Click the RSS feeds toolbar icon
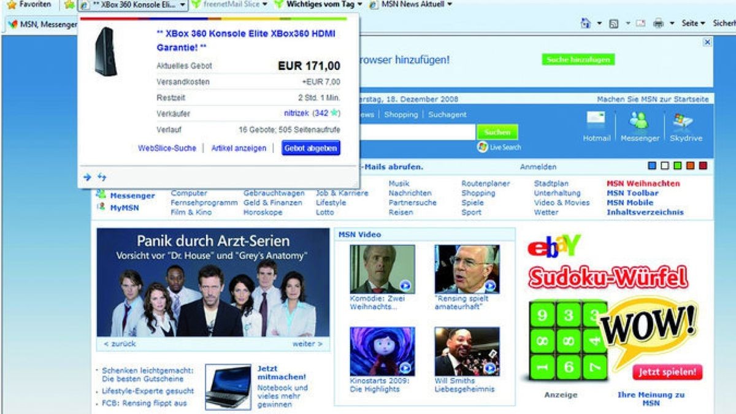The height and width of the screenshot is (414, 736). pyautogui.click(x=613, y=23)
